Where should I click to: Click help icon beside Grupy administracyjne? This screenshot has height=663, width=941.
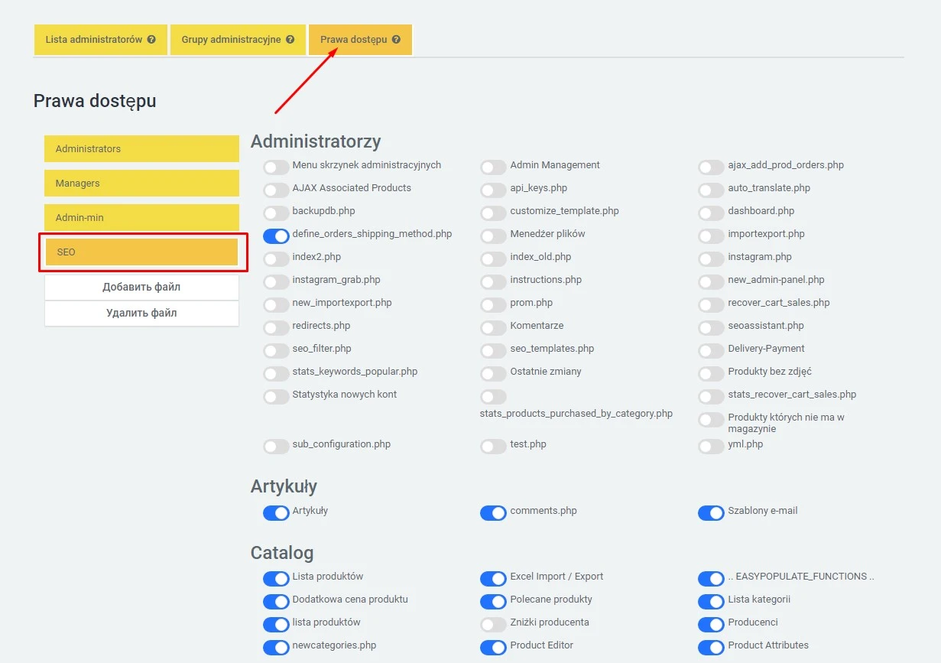coord(290,40)
